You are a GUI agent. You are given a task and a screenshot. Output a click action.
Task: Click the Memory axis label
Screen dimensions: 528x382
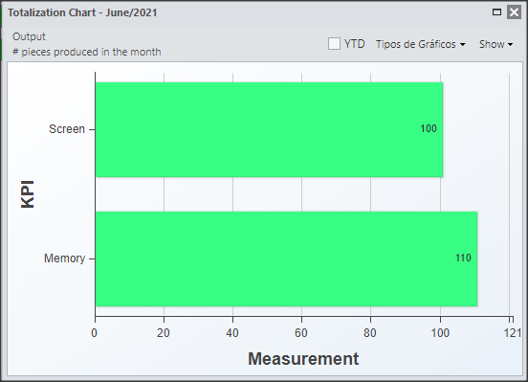(x=64, y=258)
